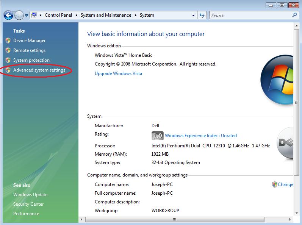Select the Dell manufacturer value
This screenshot has height=225, width=302.
click(x=155, y=126)
